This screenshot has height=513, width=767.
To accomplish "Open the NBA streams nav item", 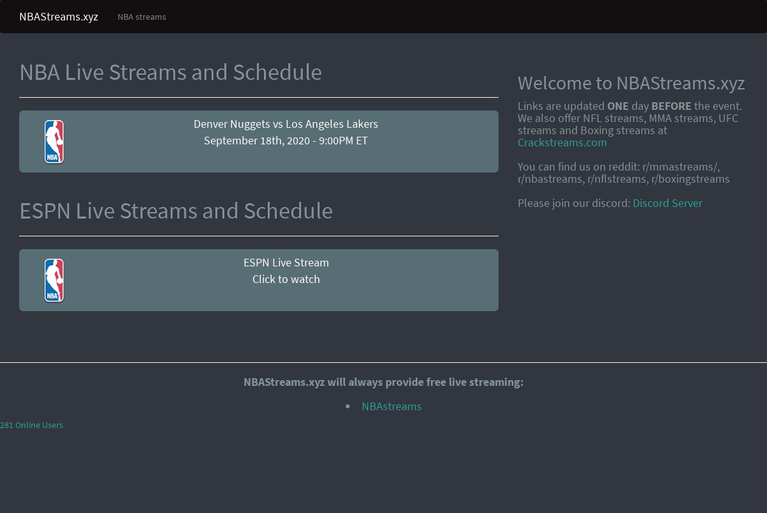I will click(x=142, y=17).
